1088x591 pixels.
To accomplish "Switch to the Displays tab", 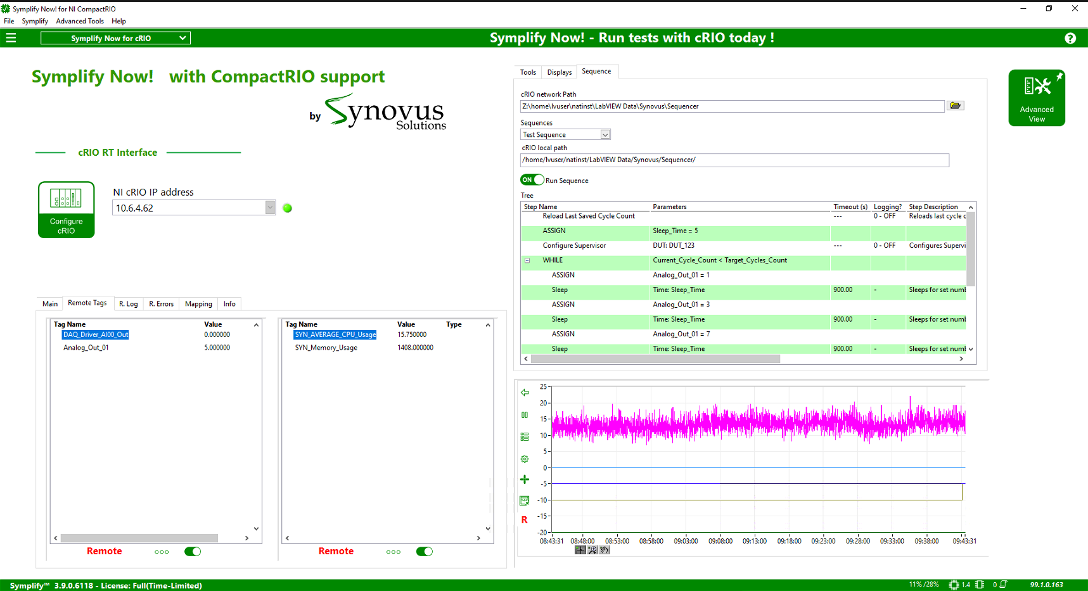I will [559, 72].
